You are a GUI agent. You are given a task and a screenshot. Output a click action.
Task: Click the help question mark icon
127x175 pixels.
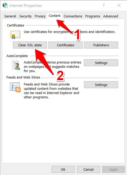pyautogui.click(x=104, y=5)
